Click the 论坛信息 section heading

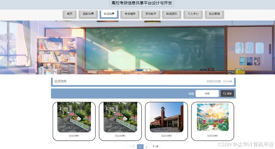click(x=60, y=81)
